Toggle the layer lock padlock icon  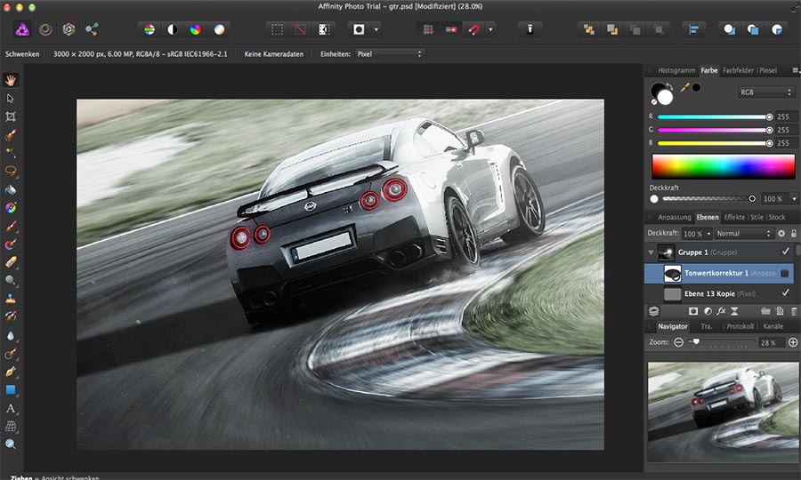tap(794, 234)
